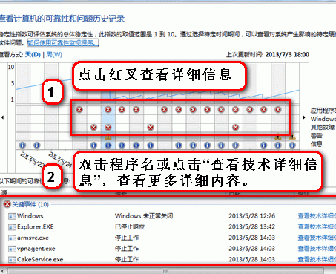Click the '2013/5/28 12:26' date cell

pos(251,216)
